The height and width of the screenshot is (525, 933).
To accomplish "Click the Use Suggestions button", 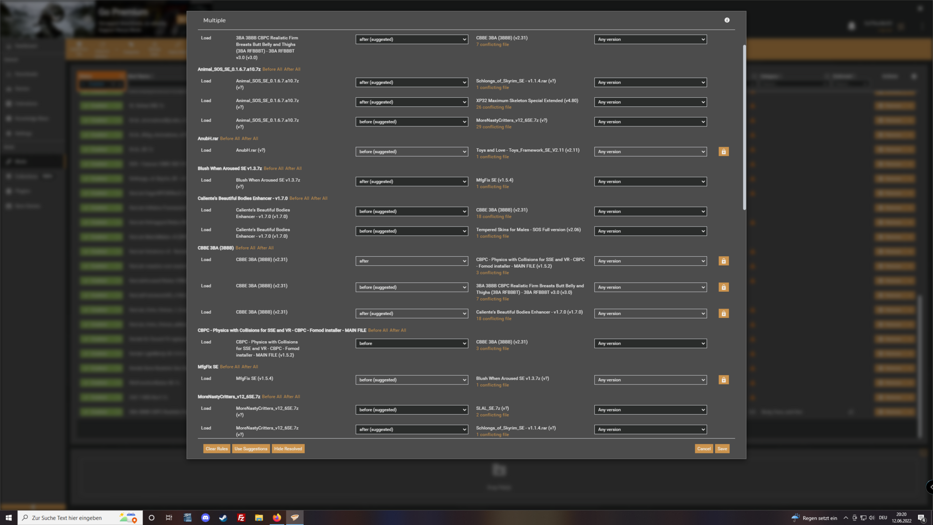I will coord(251,449).
